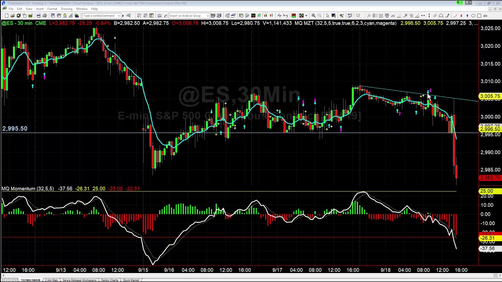Select the vertical lines drawing tool
Viewport: 502px width, 282px height.
375,16
